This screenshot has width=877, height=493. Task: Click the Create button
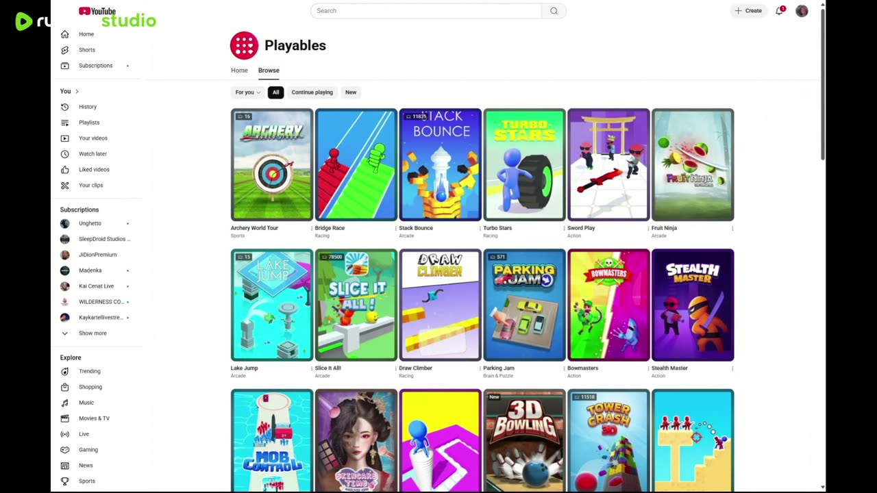748,11
